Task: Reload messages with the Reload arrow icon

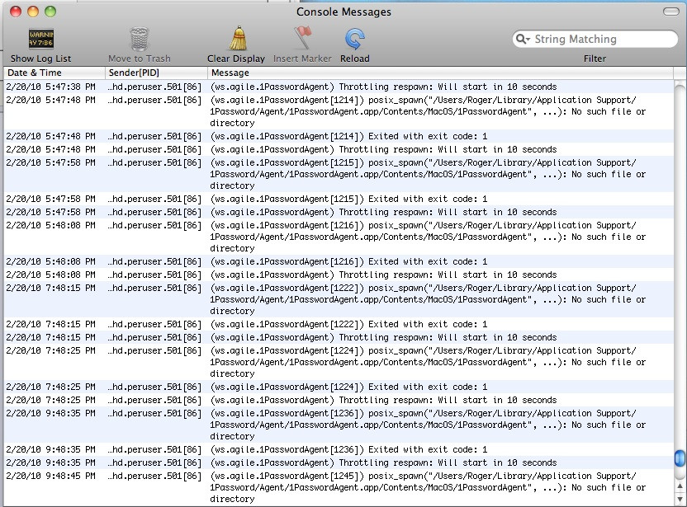Action: 354,38
